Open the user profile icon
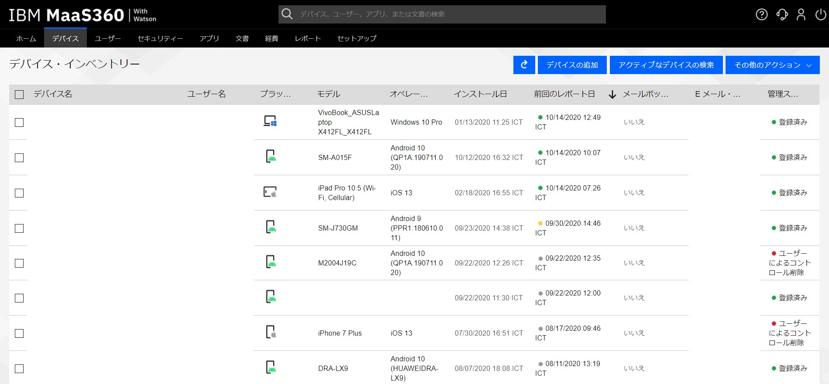Screen dimensions: 829x384 point(801,15)
